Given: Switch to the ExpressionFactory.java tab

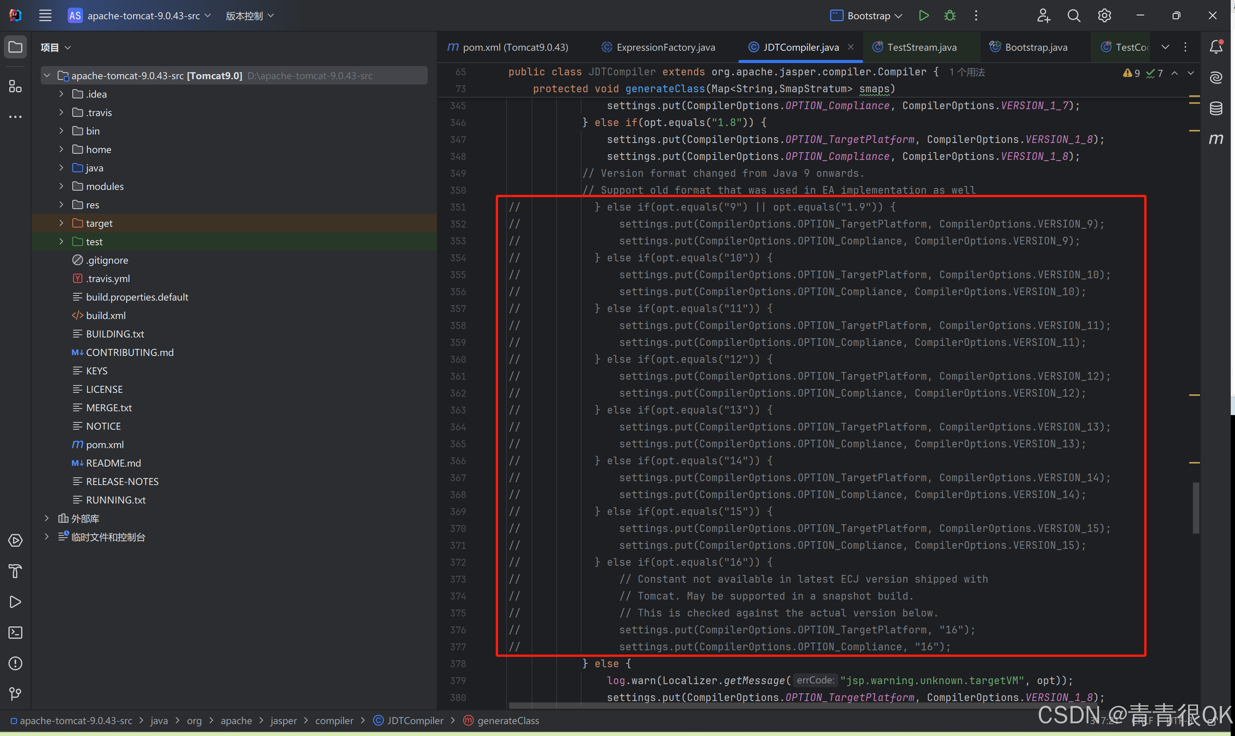Looking at the screenshot, I should coord(665,47).
